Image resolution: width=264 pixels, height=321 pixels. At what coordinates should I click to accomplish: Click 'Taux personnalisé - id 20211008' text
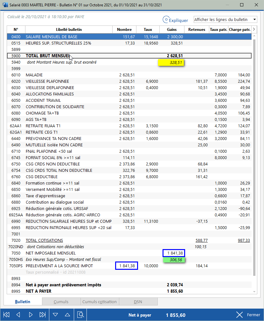click(x=55, y=272)
